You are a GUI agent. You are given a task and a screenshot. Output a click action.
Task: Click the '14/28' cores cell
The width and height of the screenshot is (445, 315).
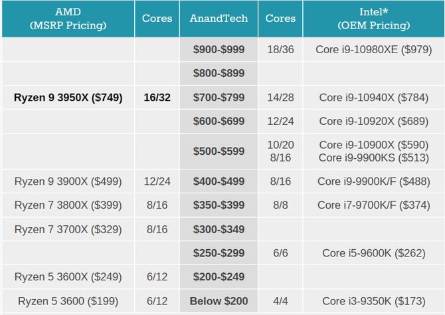280,98
